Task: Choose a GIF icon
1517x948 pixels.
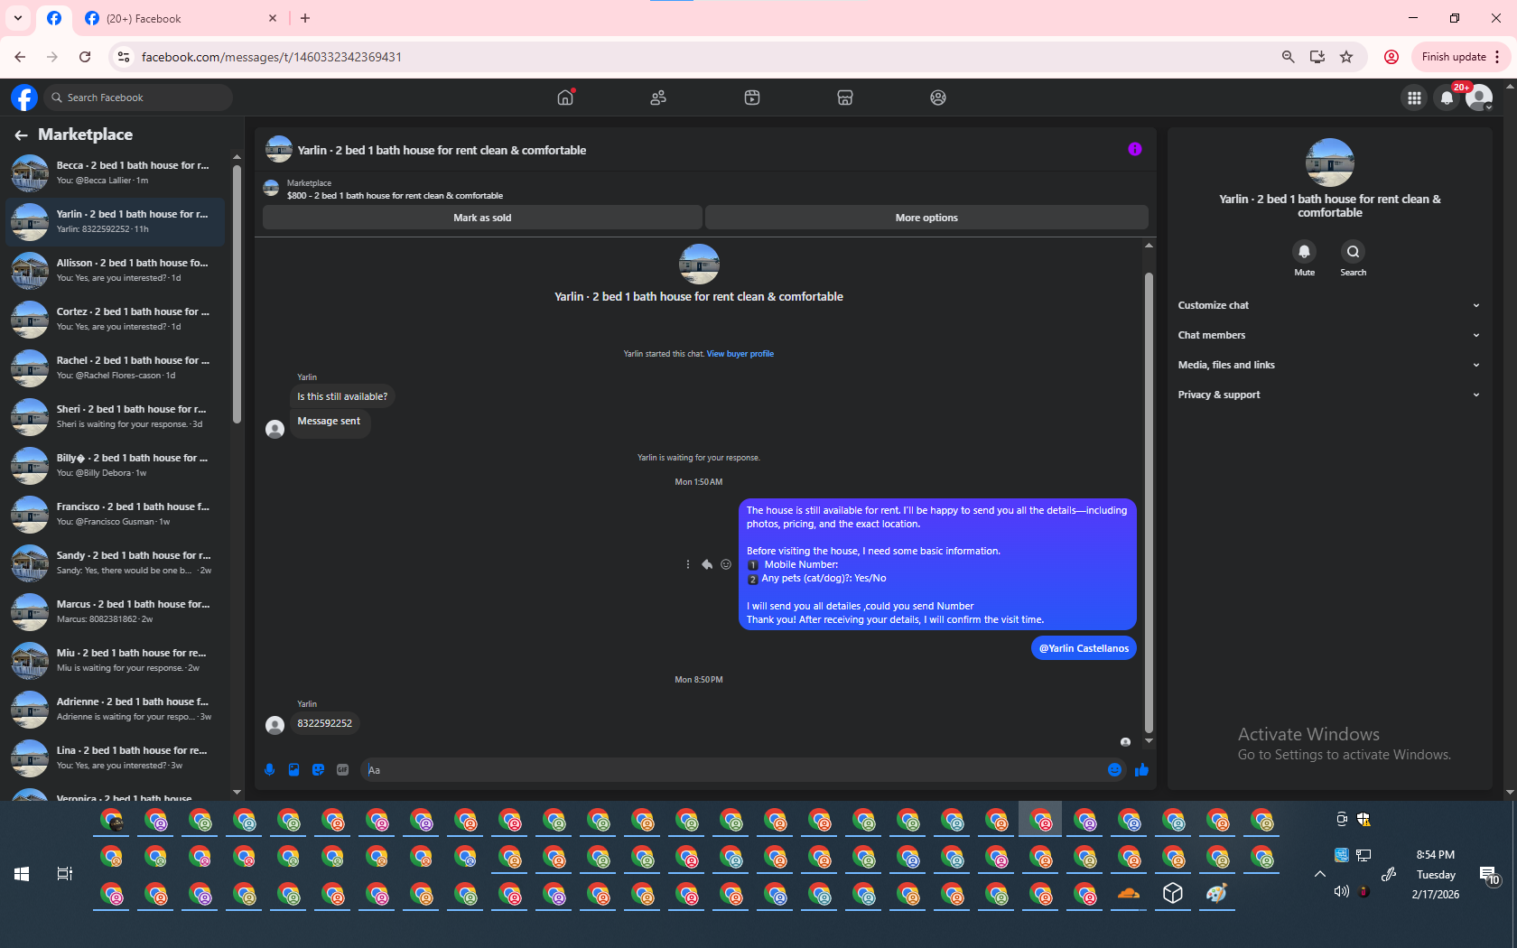Action: coord(342,769)
